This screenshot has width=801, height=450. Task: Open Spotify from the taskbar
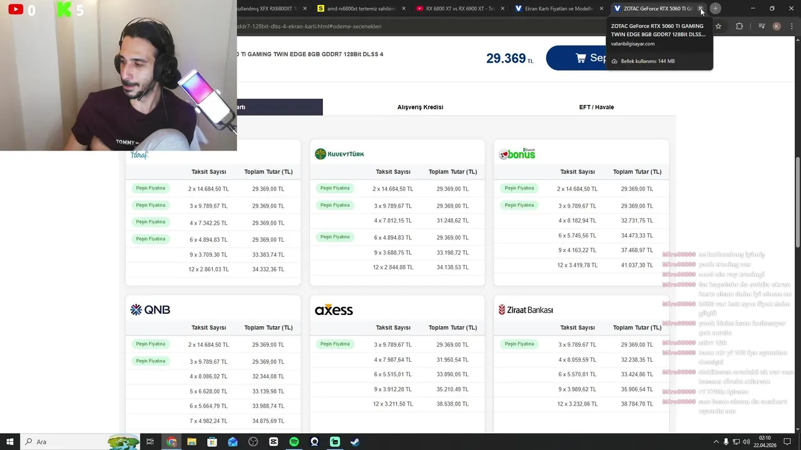pos(294,442)
